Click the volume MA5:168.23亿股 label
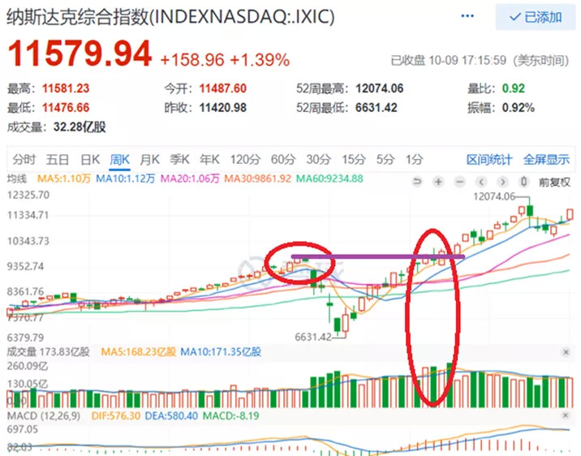 coord(138,352)
